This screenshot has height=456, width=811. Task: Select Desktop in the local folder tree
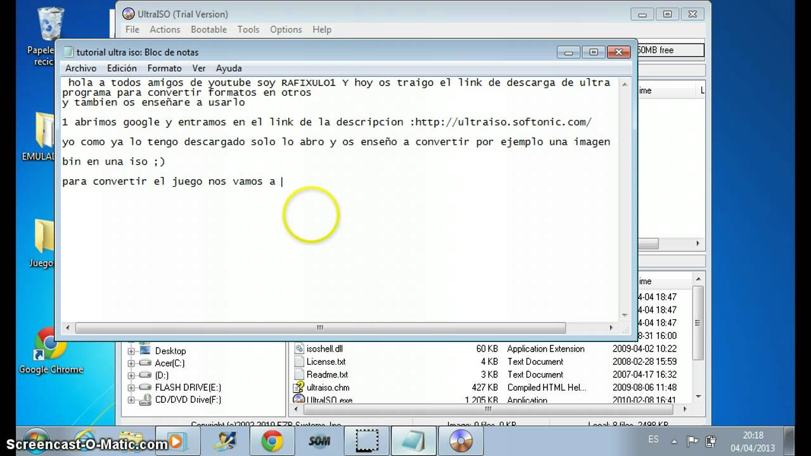[x=170, y=351]
